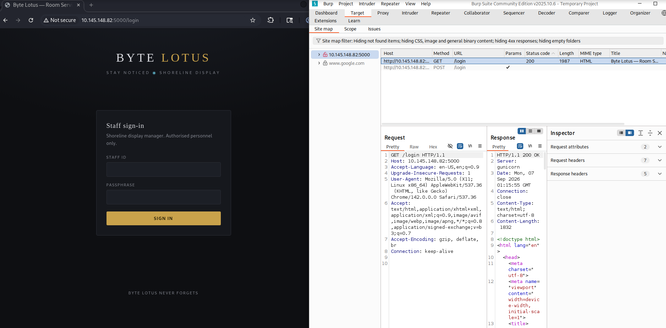This screenshot has height=328, width=666.
Task: Close the Inspector panel
Action: pyautogui.click(x=660, y=133)
